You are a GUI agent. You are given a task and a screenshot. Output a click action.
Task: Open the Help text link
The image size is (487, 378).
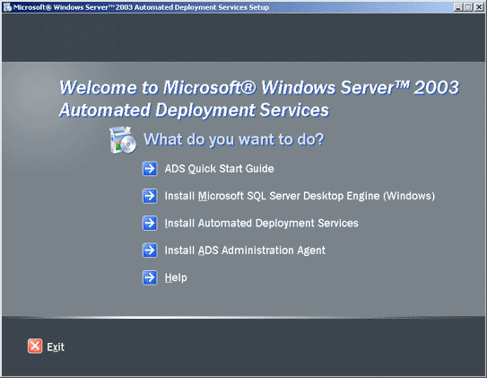click(176, 277)
